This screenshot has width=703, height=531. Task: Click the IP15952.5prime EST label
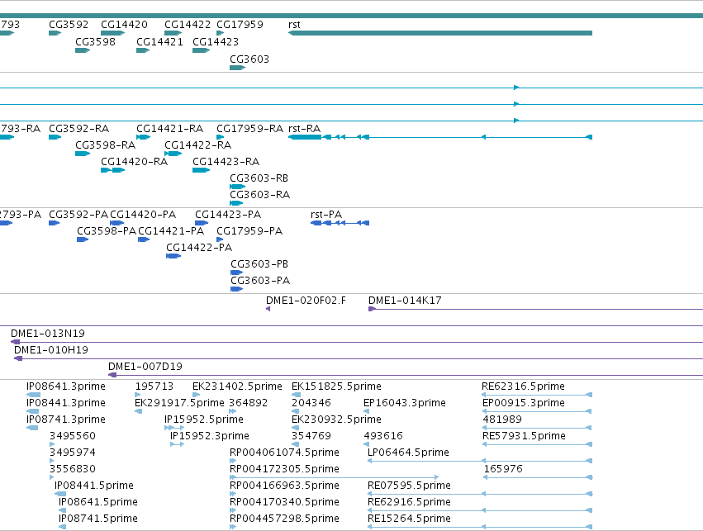tap(203, 420)
